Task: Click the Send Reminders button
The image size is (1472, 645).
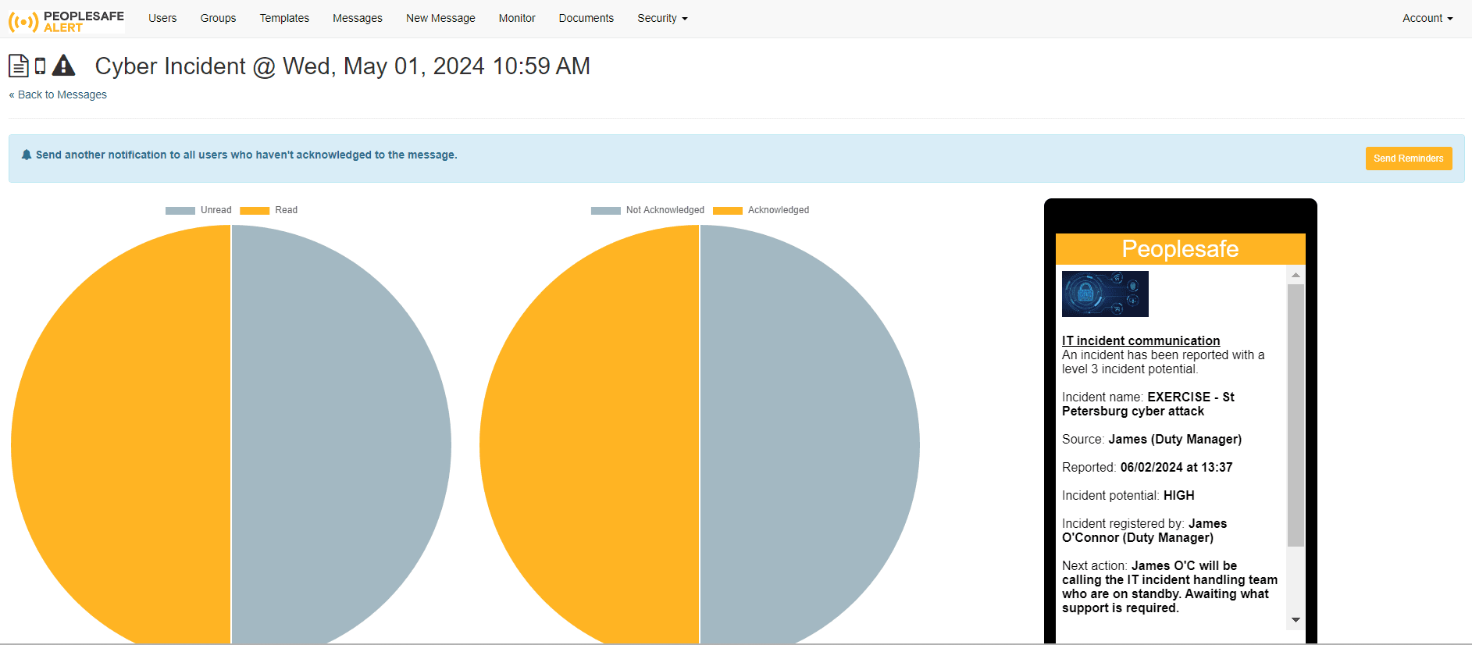Action: click(1409, 159)
